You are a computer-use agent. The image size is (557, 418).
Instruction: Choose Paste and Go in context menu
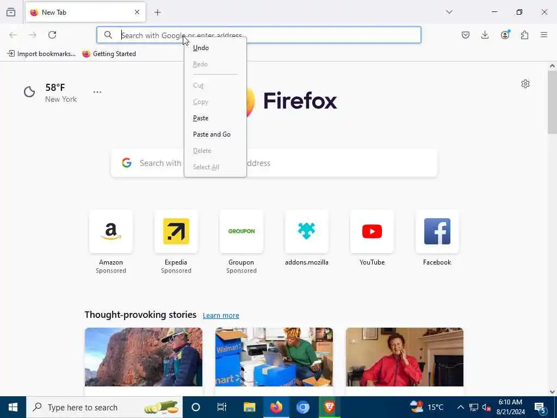point(215,134)
